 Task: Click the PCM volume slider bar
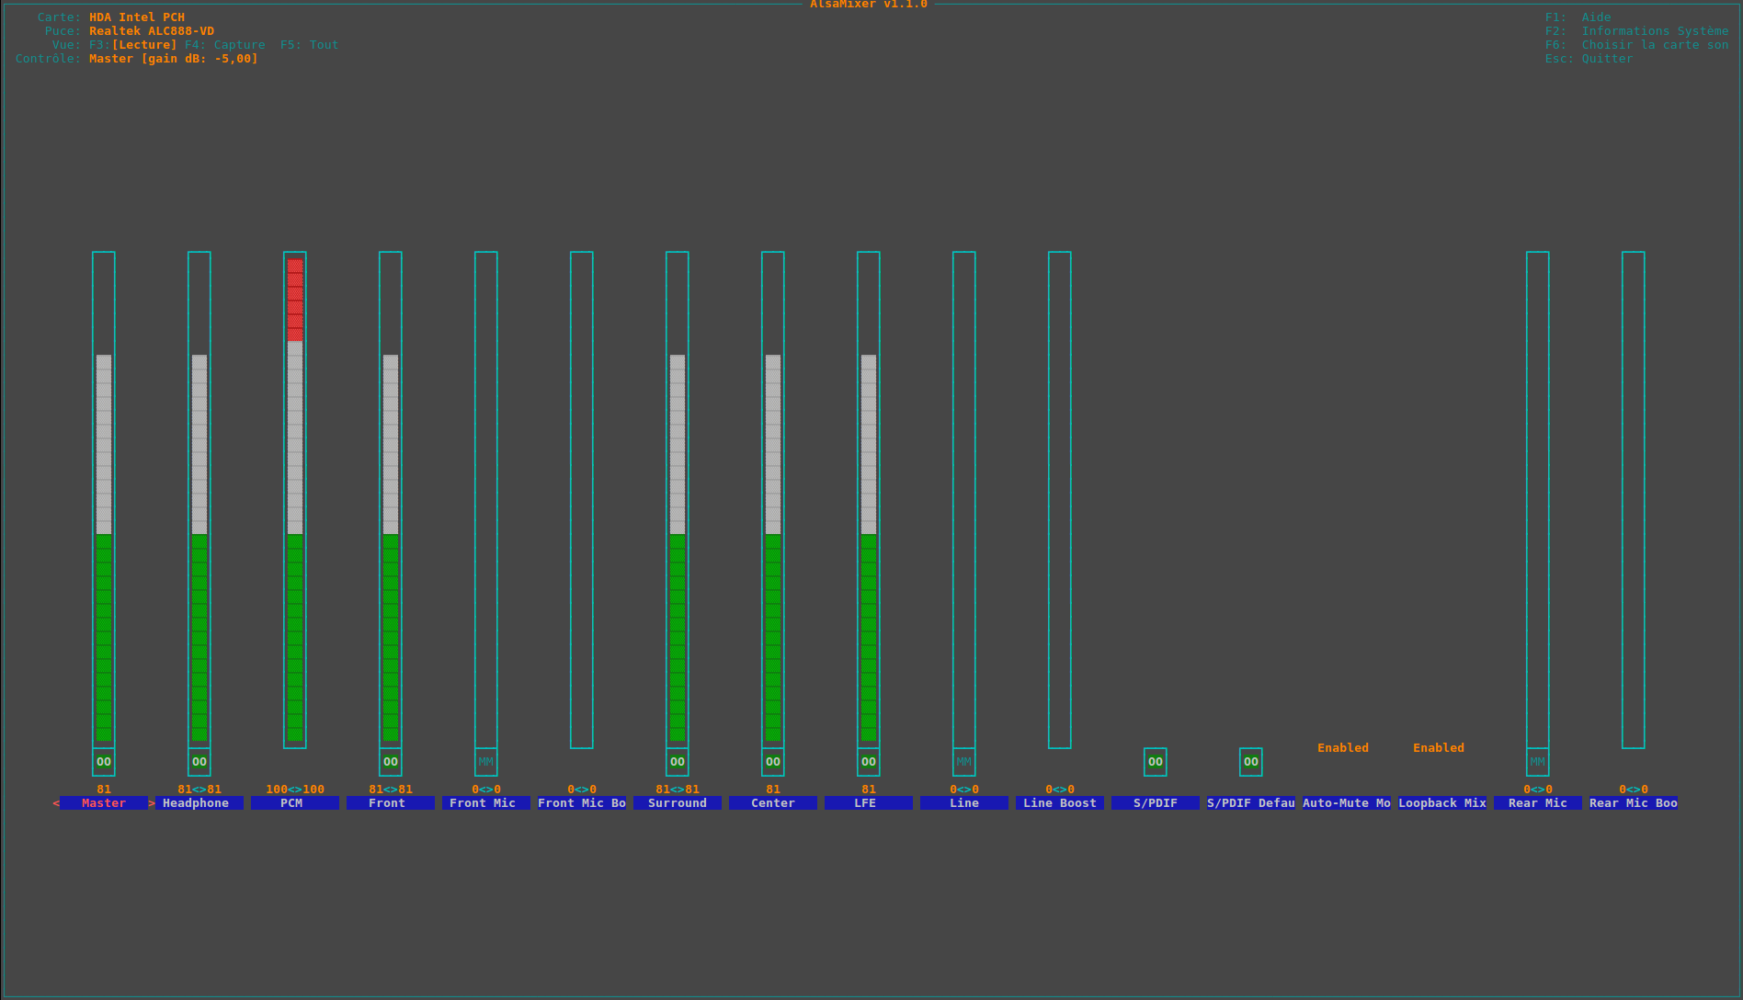point(295,499)
